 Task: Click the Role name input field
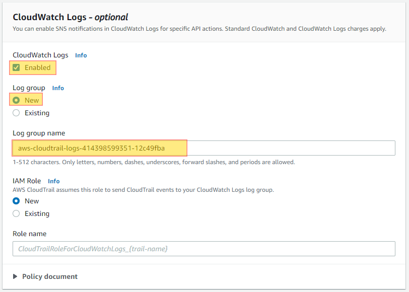(203, 249)
